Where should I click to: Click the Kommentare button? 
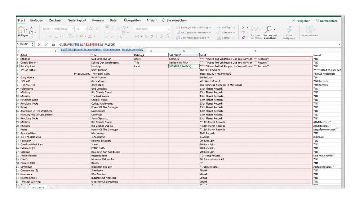pyautogui.click(x=327, y=21)
